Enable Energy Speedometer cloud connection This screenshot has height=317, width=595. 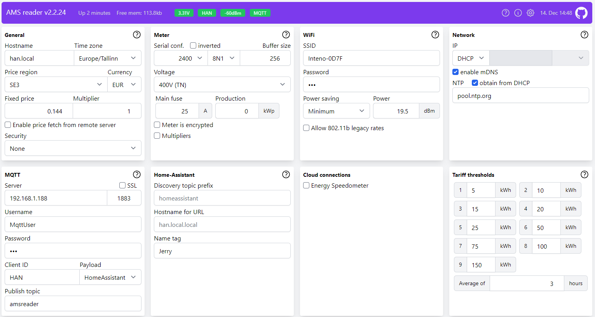tap(306, 185)
